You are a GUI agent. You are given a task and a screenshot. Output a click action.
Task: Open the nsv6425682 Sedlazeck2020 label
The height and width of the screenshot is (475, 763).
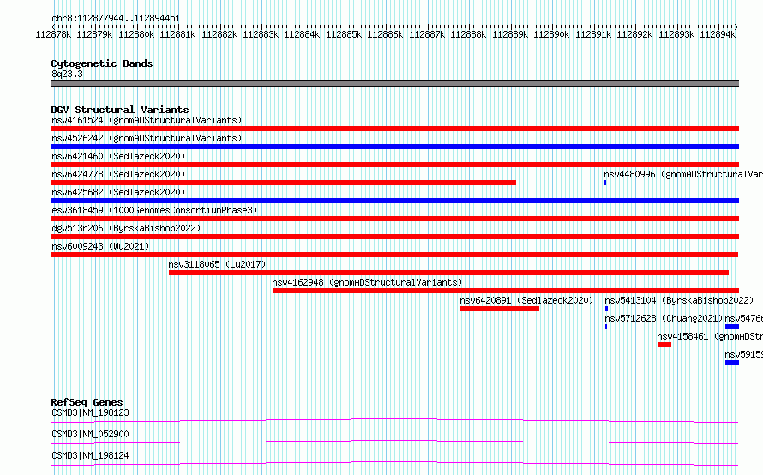pos(118,192)
